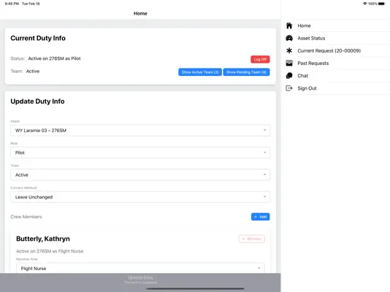Image resolution: width=390 pixels, height=292 pixels.
Task: Click the Chat bubble icon
Action: coord(289,75)
